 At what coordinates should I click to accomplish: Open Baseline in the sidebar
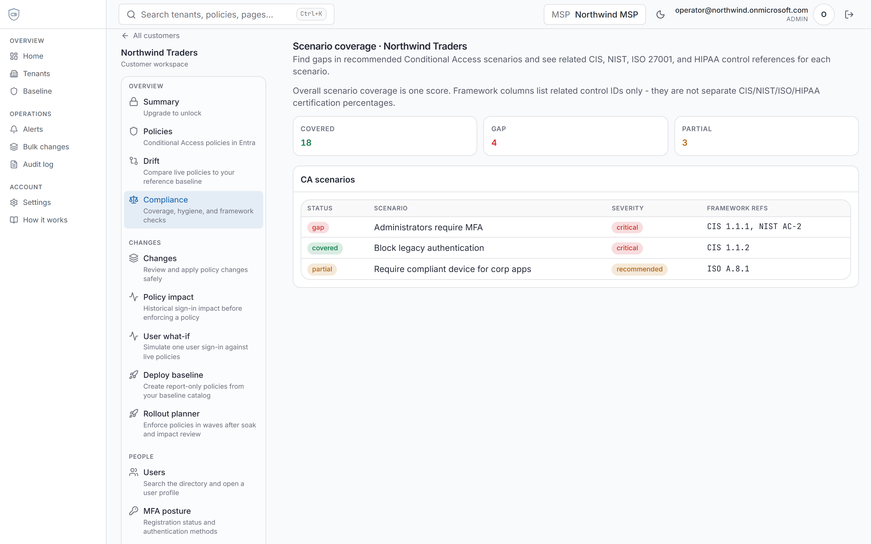click(x=53, y=91)
